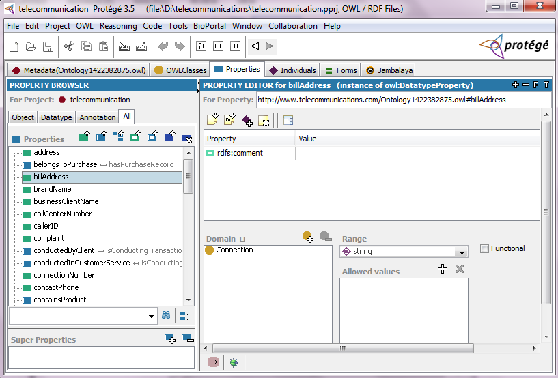Open the Range string dropdown
Viewport: 558px width, 378px height.
[x=462, y=252]
